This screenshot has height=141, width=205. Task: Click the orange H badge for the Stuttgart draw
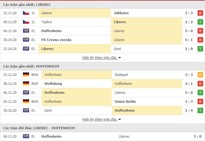200,75
